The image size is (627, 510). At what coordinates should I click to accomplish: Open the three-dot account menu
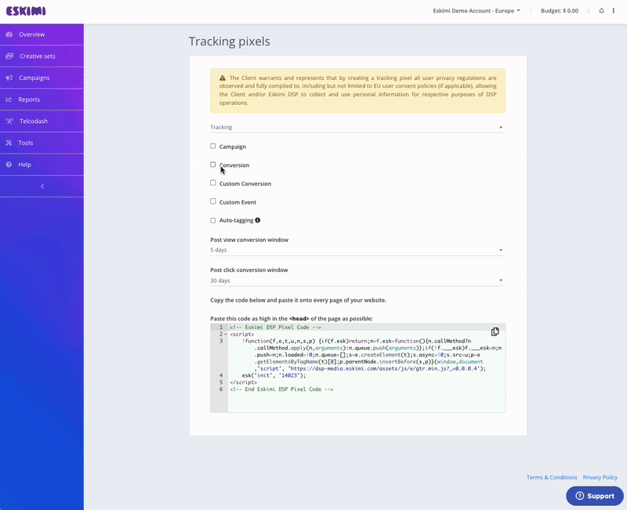614,11
